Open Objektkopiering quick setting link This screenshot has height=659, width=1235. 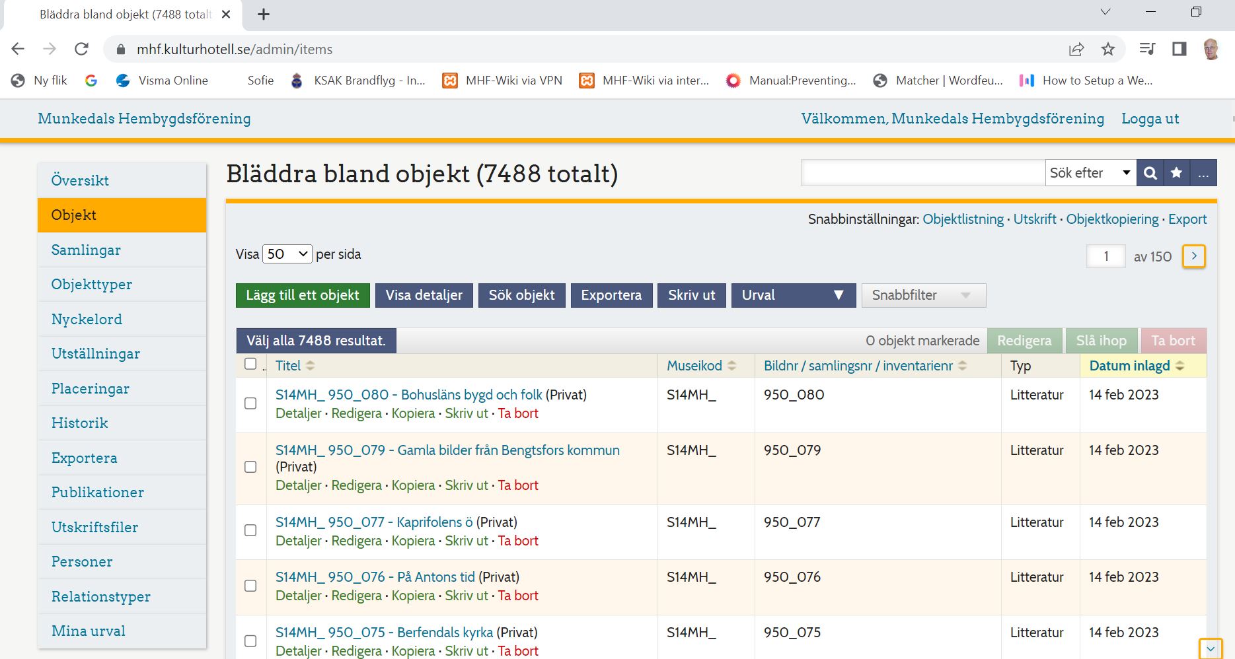[1112, 219]
